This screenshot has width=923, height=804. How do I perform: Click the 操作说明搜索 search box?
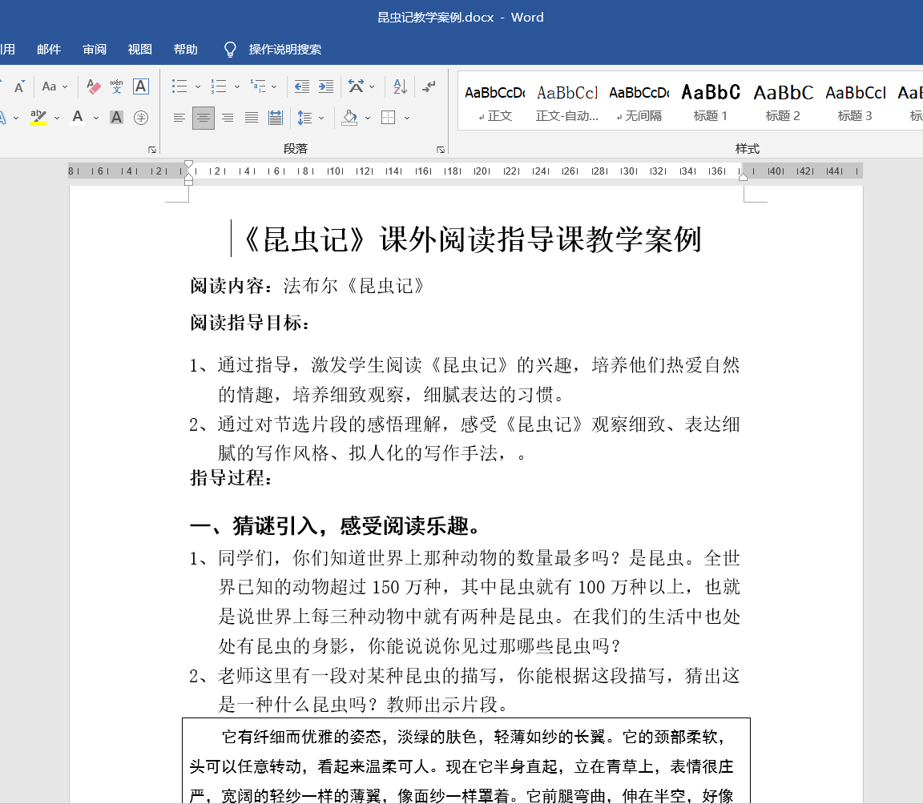point(284,50)
